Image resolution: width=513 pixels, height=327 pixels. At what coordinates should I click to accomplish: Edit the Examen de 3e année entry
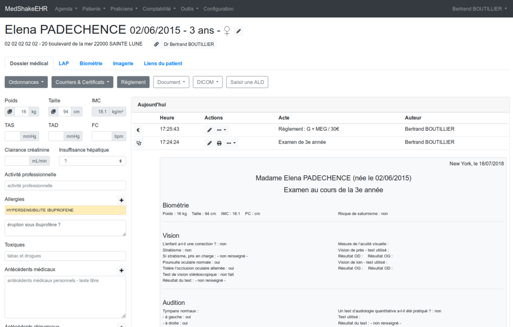[x=209, y=143]
